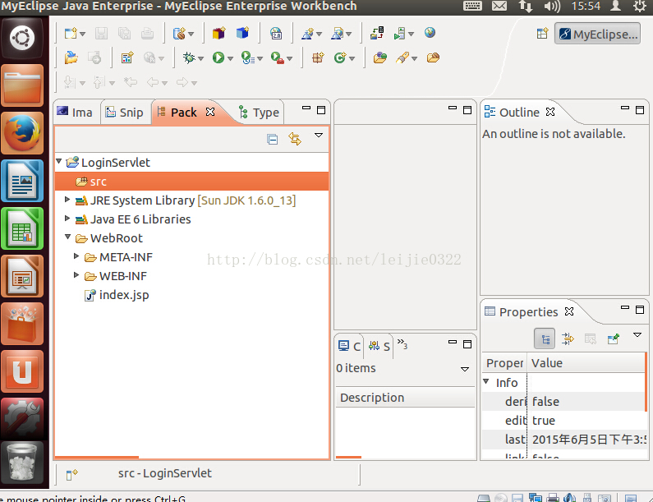Screen dimensions: 653x502
Task: Click the volume indicator in top panel
Action: 552,7
